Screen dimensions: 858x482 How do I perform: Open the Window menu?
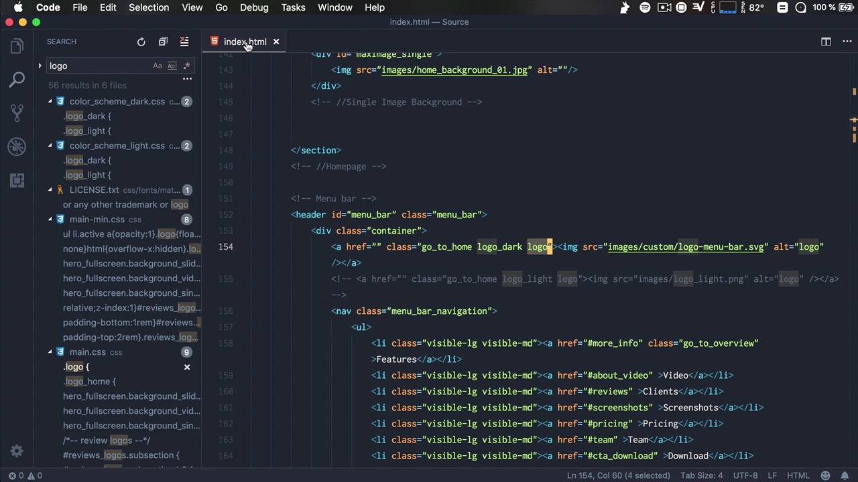pyautogui.click(x=335, y=7)
